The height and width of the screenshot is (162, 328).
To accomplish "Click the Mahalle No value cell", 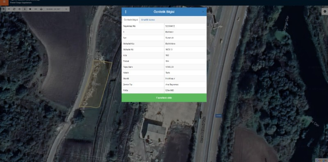I will (x=185, y=50).
